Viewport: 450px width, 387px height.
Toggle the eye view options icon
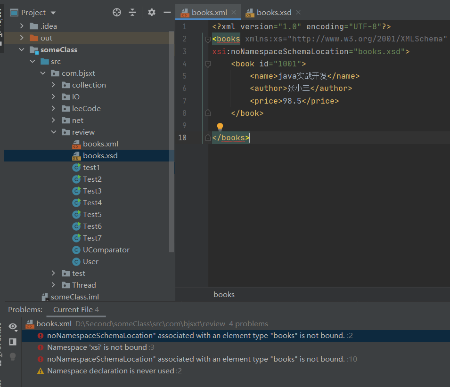click(13, 327)
